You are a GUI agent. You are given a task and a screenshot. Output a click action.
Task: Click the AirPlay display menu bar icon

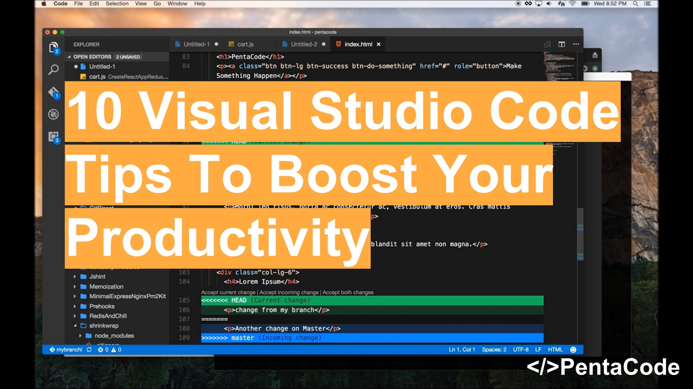[539, 4]
